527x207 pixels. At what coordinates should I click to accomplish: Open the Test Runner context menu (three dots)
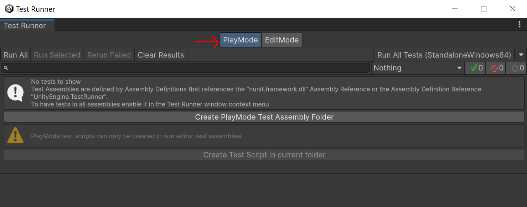click(520, 24)
